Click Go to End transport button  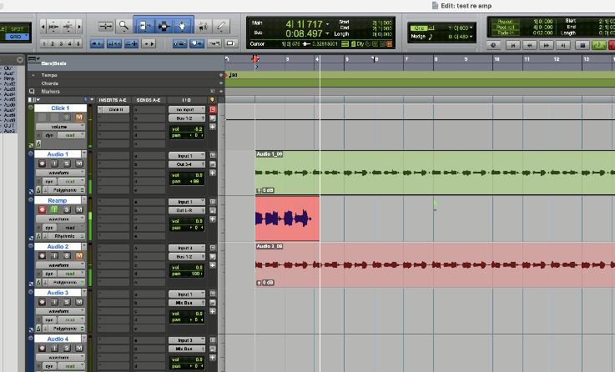pyautogui.click(x=563, y=46)
